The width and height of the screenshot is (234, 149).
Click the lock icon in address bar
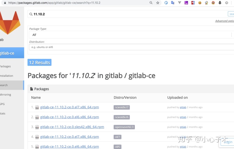point(5,3)
